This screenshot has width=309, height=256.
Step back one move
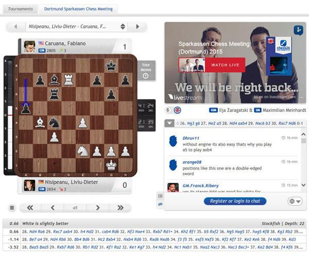(x=53, y=208)
